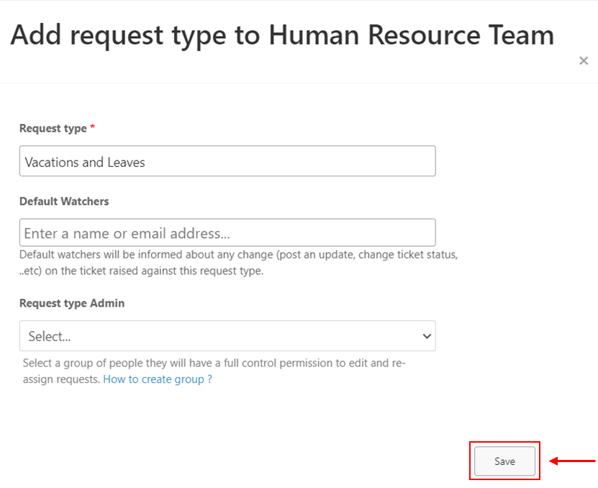
Task: Close the Add request type dialog
Action: click(583, 60)
